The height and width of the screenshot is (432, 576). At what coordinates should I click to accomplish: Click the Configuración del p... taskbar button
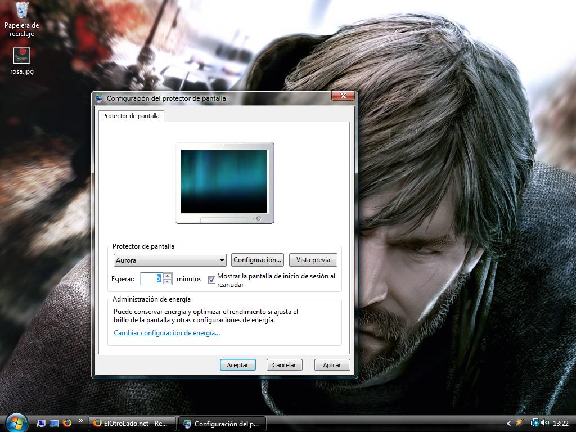pyautogui.click(x=222, y=424)
